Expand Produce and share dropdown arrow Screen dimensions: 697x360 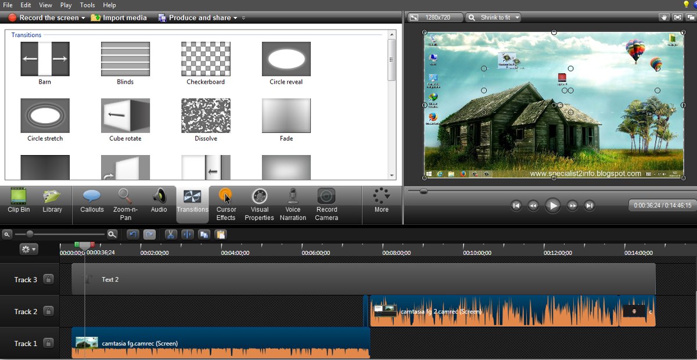(235, 18)
